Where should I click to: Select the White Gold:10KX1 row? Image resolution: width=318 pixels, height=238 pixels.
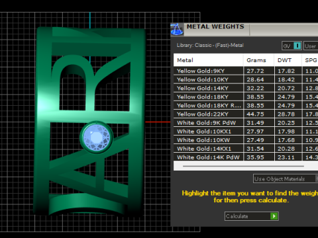(246, 132)
